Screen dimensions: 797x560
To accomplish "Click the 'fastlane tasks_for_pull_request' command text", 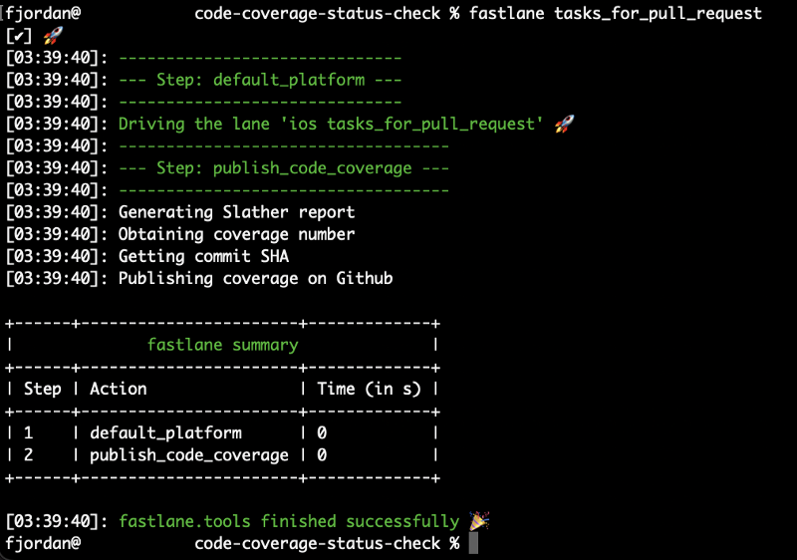I will coord(615,13).
